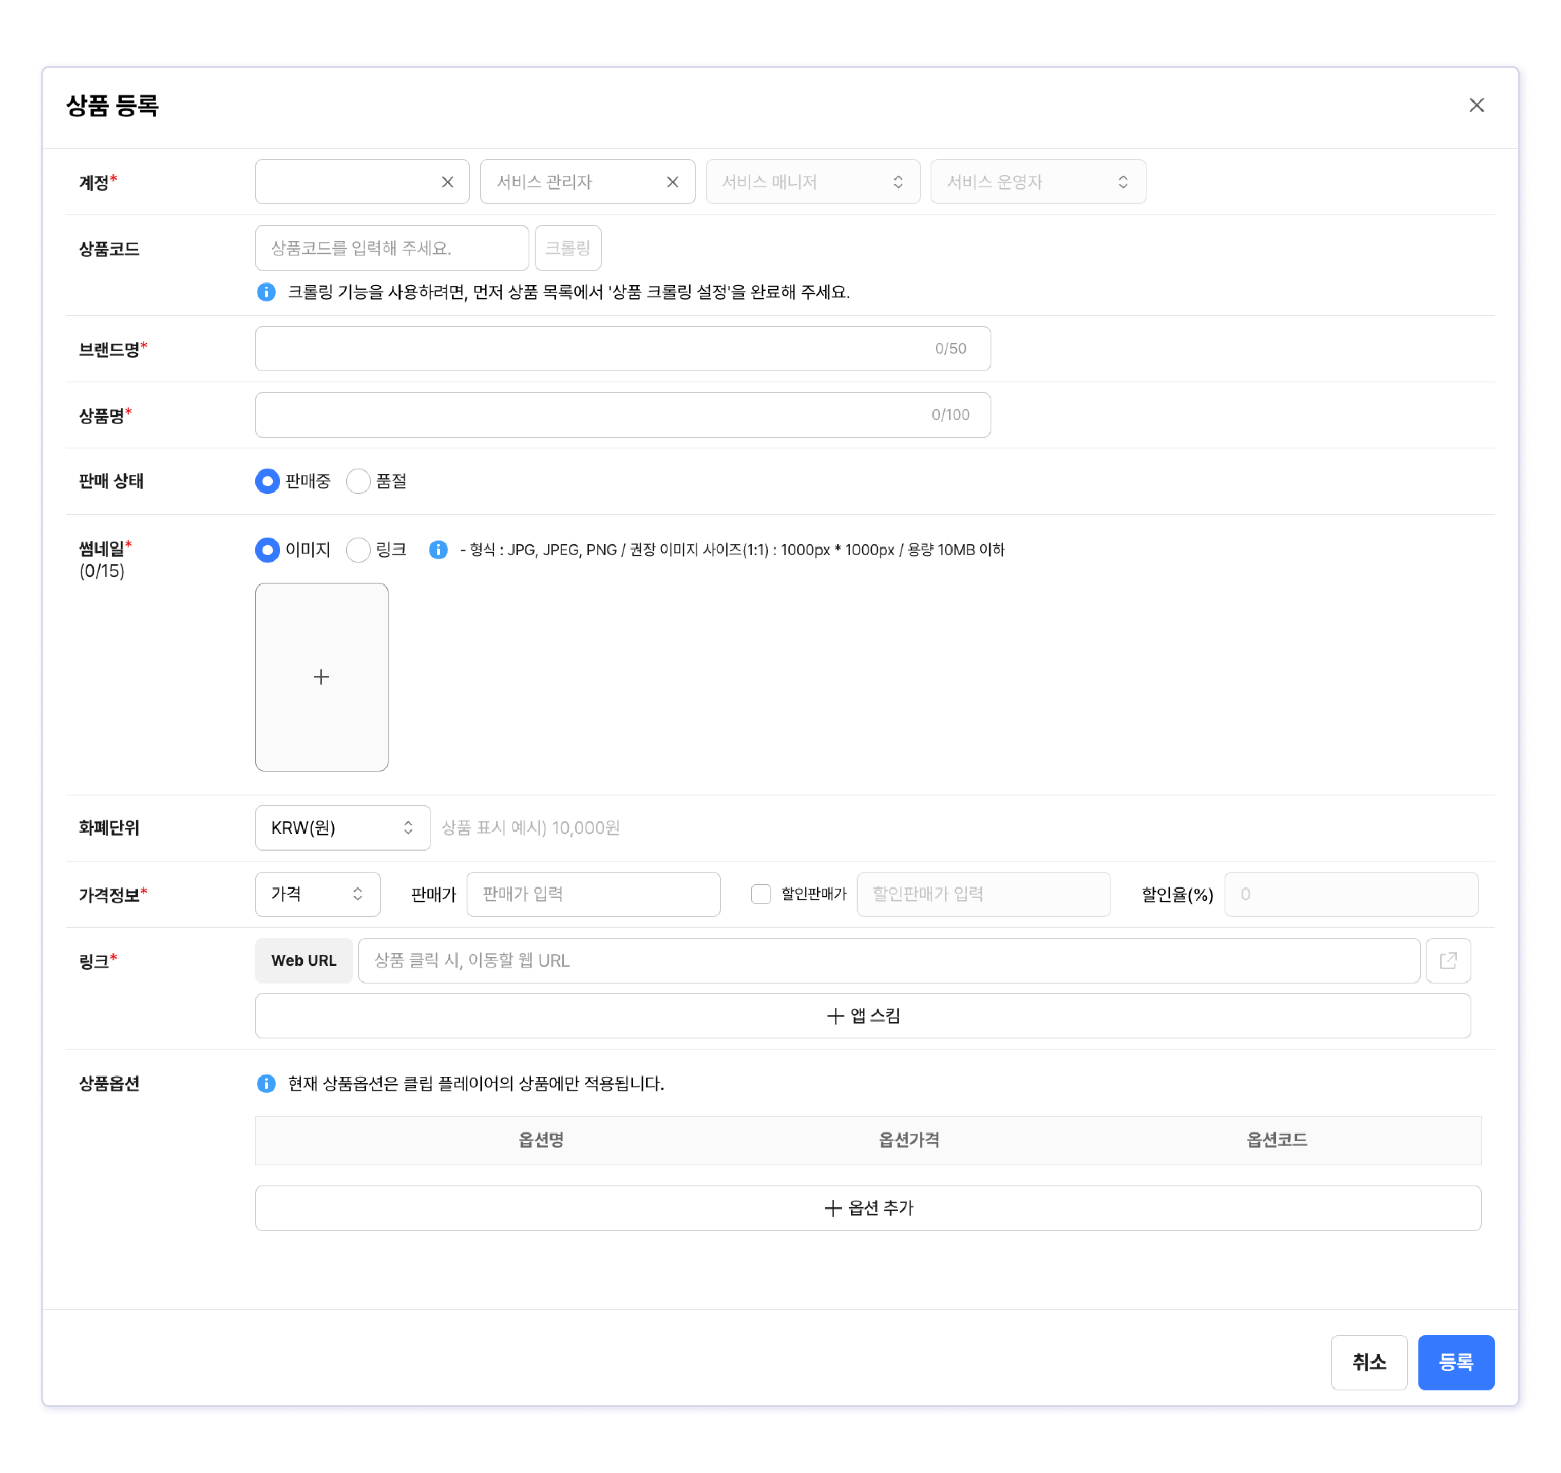
Task: Click the 상품코드 input field
Action: [392, 248]
